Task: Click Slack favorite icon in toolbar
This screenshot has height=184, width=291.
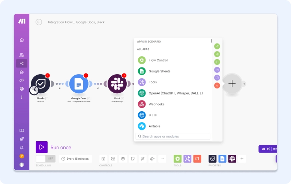Action: pyautogui.click(x=232, y=159)
